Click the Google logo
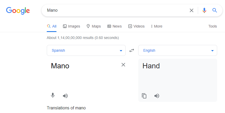The height and width of the screenshot is (113, 225). (18, 11)
